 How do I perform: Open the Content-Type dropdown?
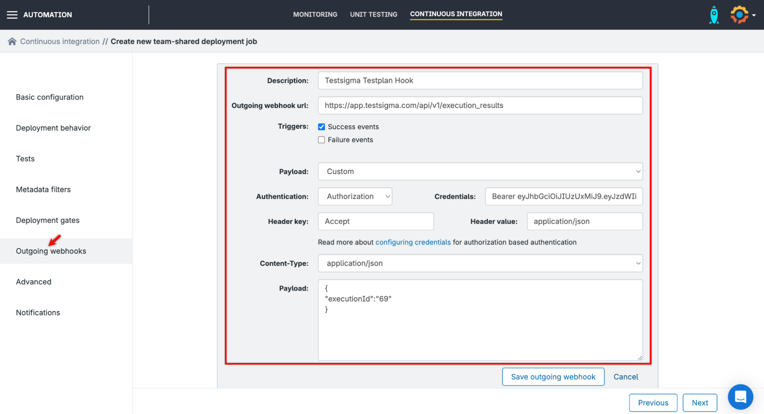480,263
